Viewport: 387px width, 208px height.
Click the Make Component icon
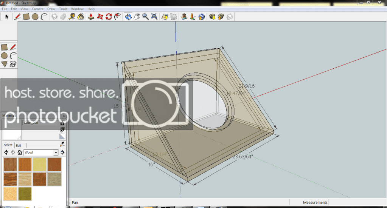[54, 17]
